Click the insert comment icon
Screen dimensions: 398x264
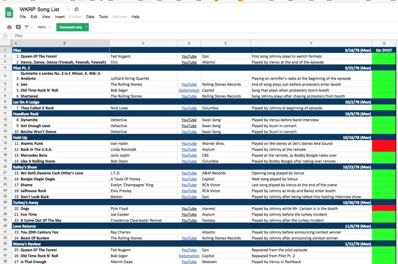tap(18, 27)
